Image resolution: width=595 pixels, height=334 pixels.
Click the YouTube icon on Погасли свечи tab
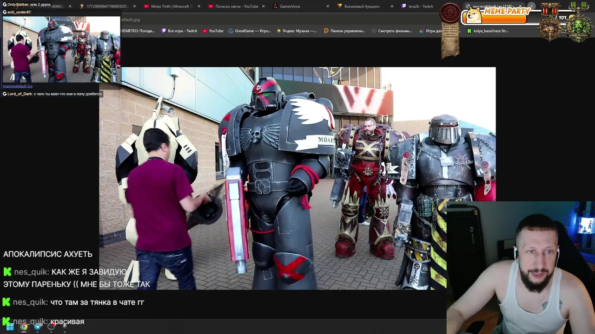211,6
